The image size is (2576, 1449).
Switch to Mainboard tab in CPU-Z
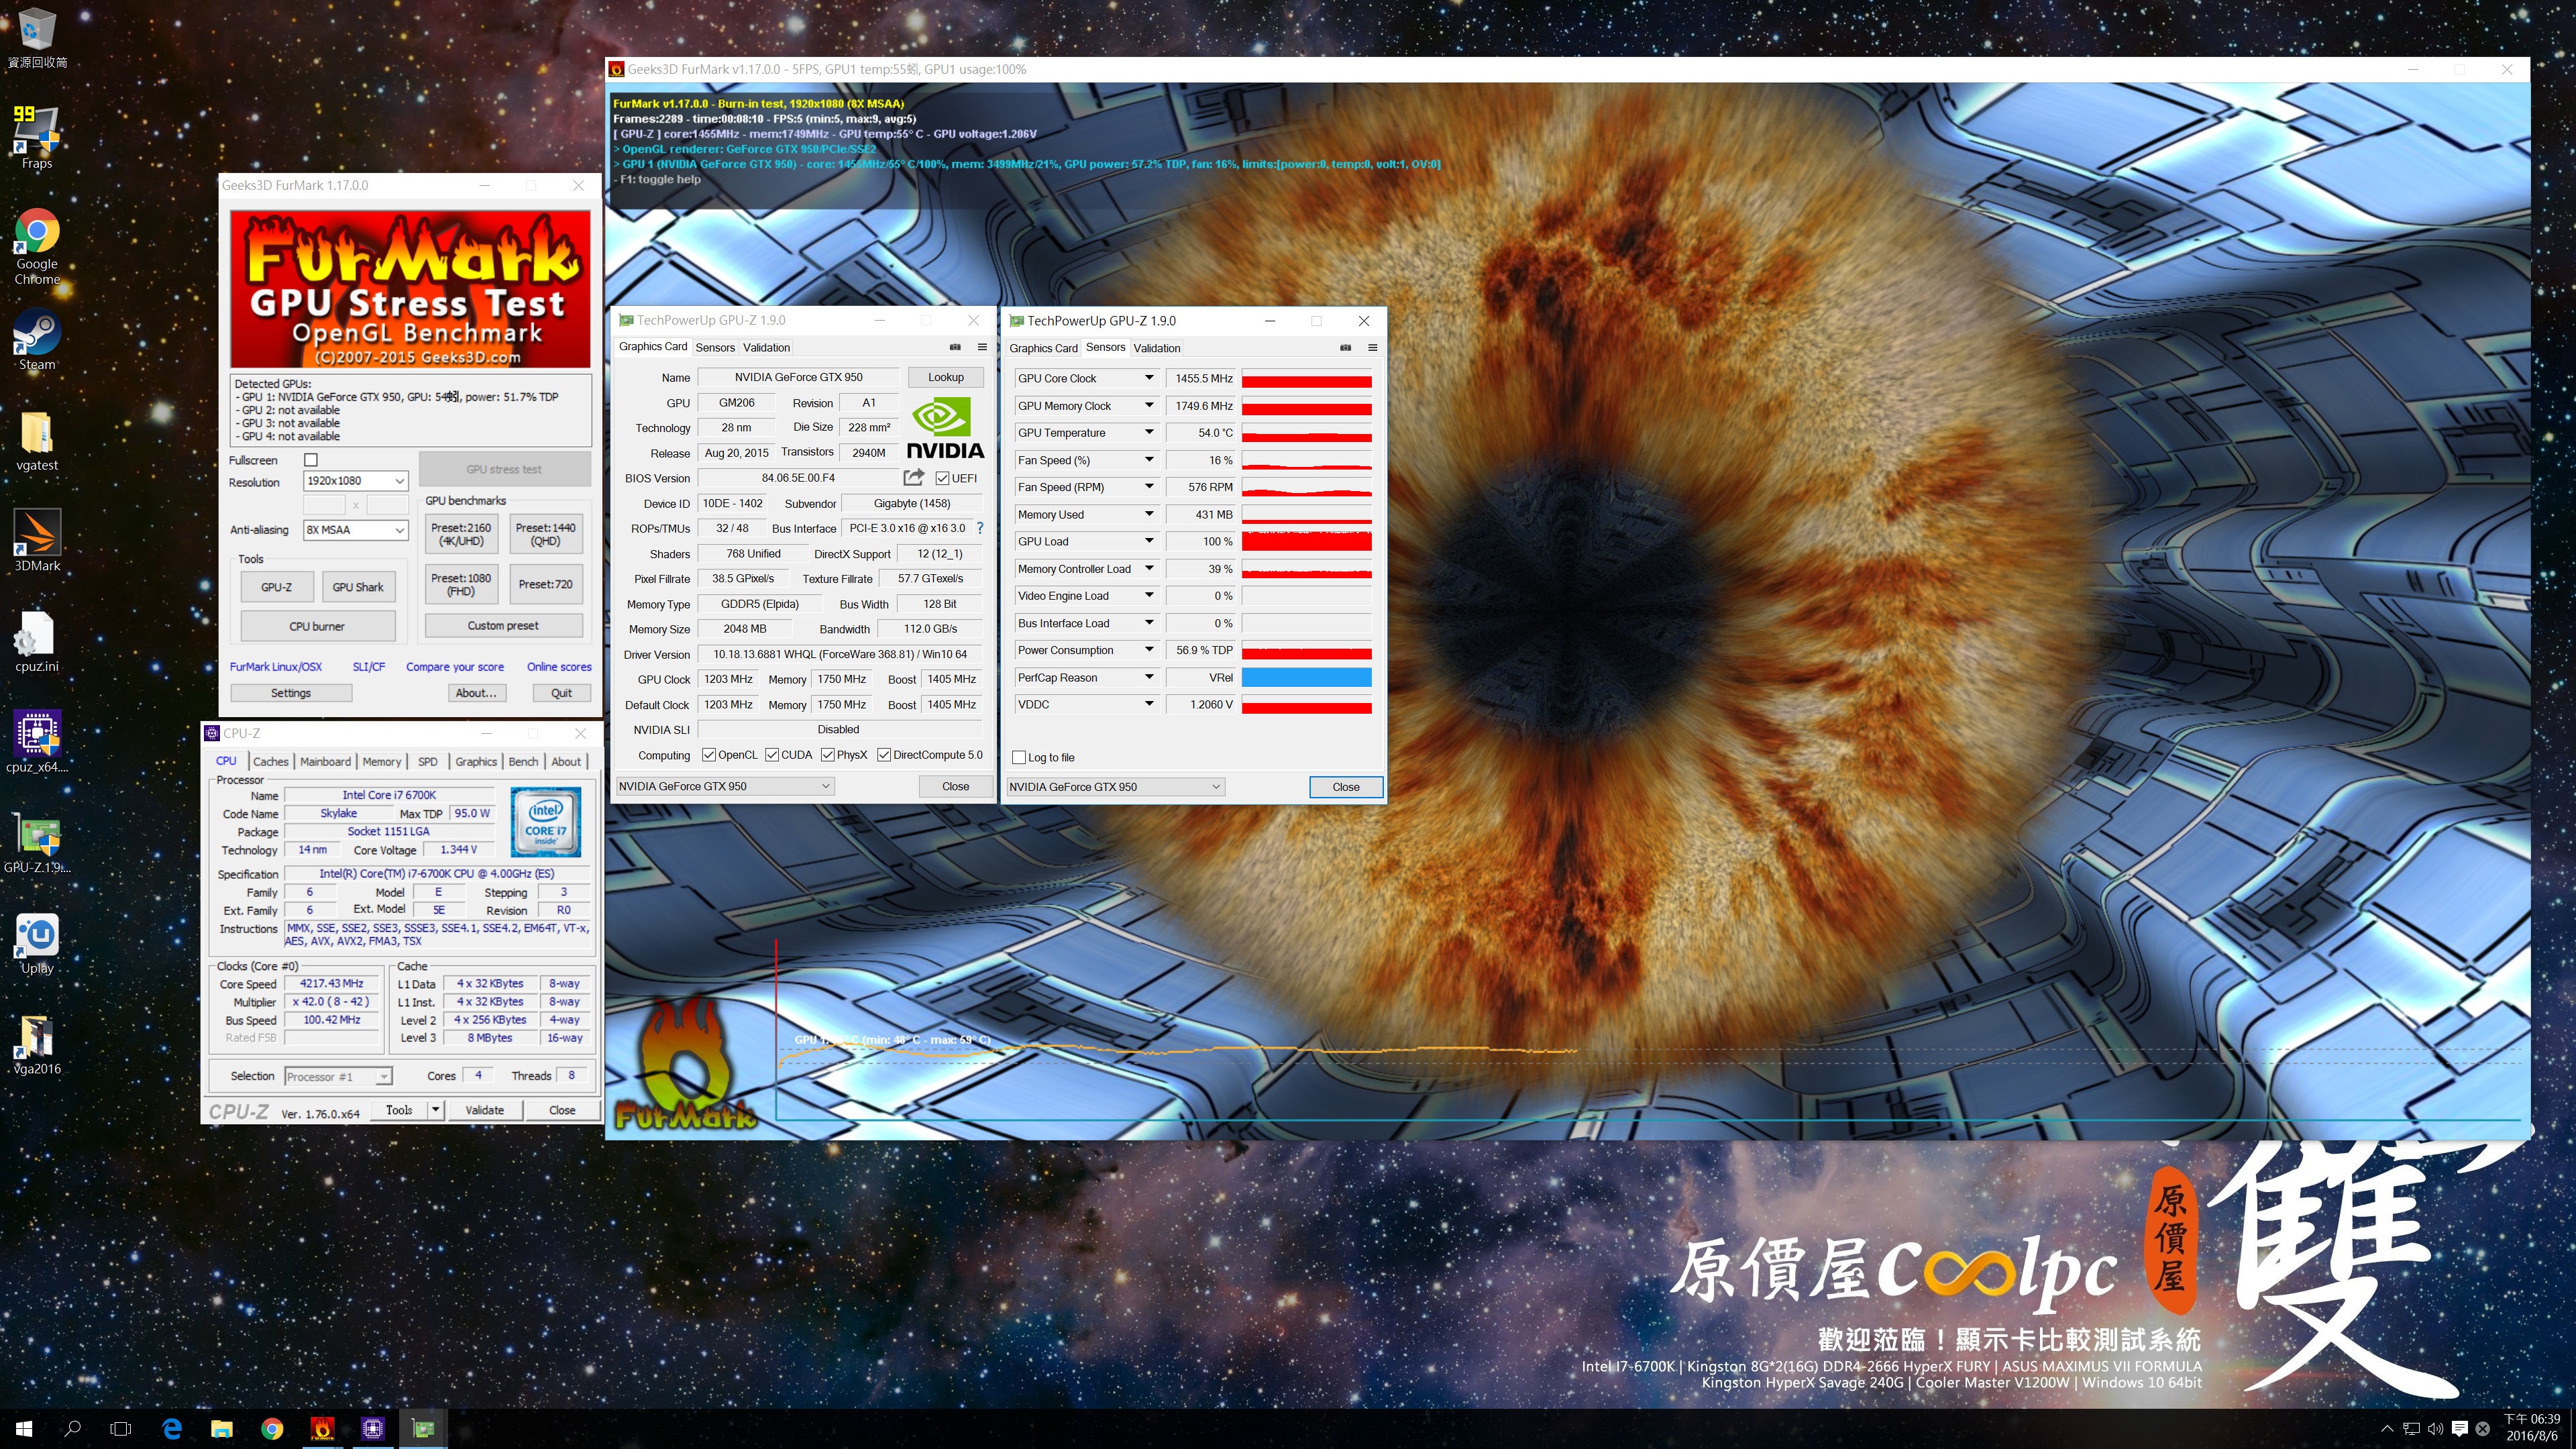[x=325, y=762]
